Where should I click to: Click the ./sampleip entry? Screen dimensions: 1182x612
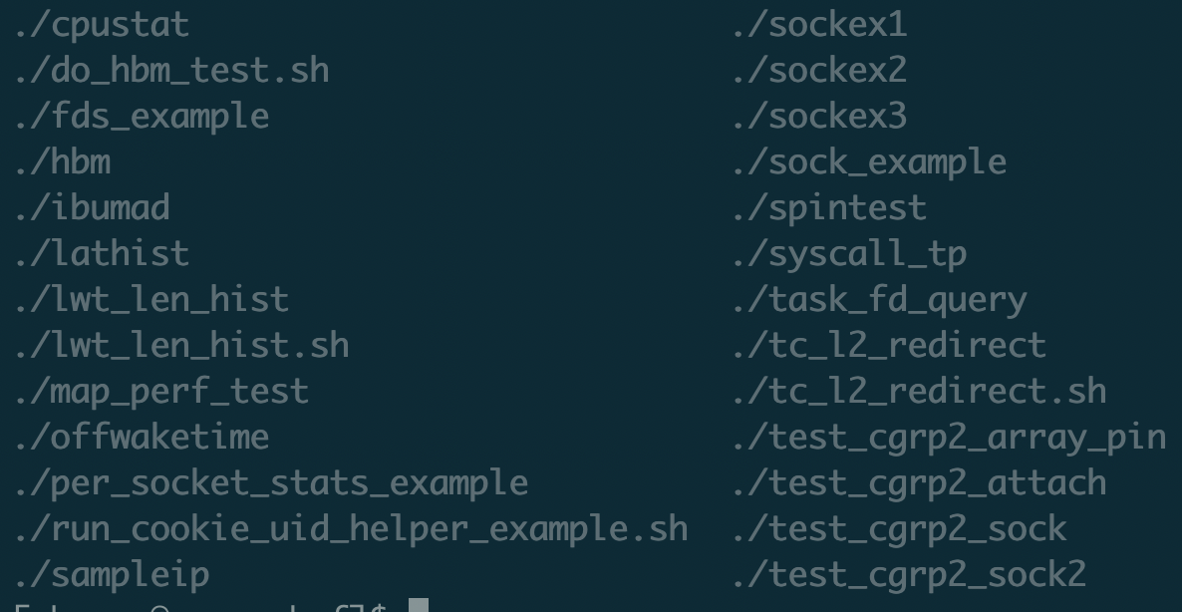(112, 574)
